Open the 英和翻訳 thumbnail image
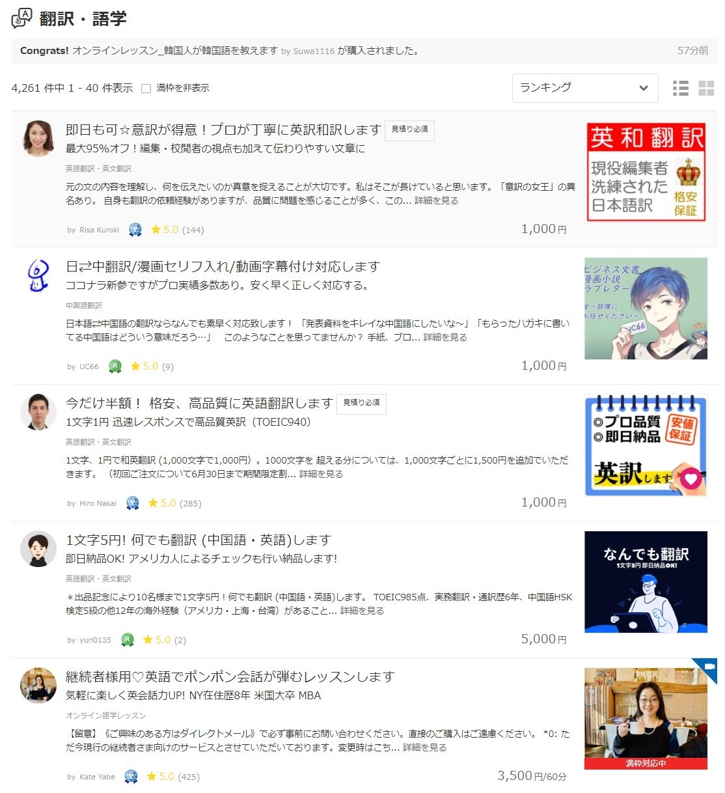 (x=646, y=172)
